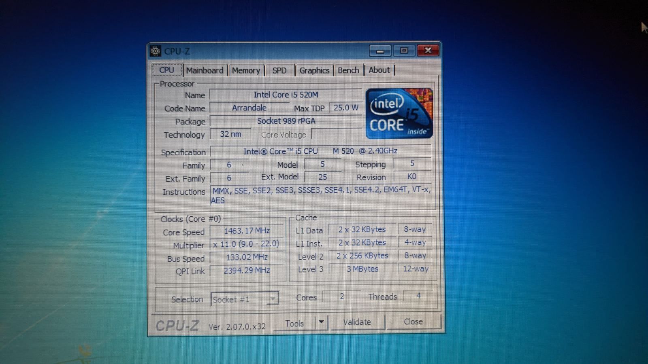648x364 pixels.
Task: Click the Code Name value Arrandale
Action: [249, 108]
